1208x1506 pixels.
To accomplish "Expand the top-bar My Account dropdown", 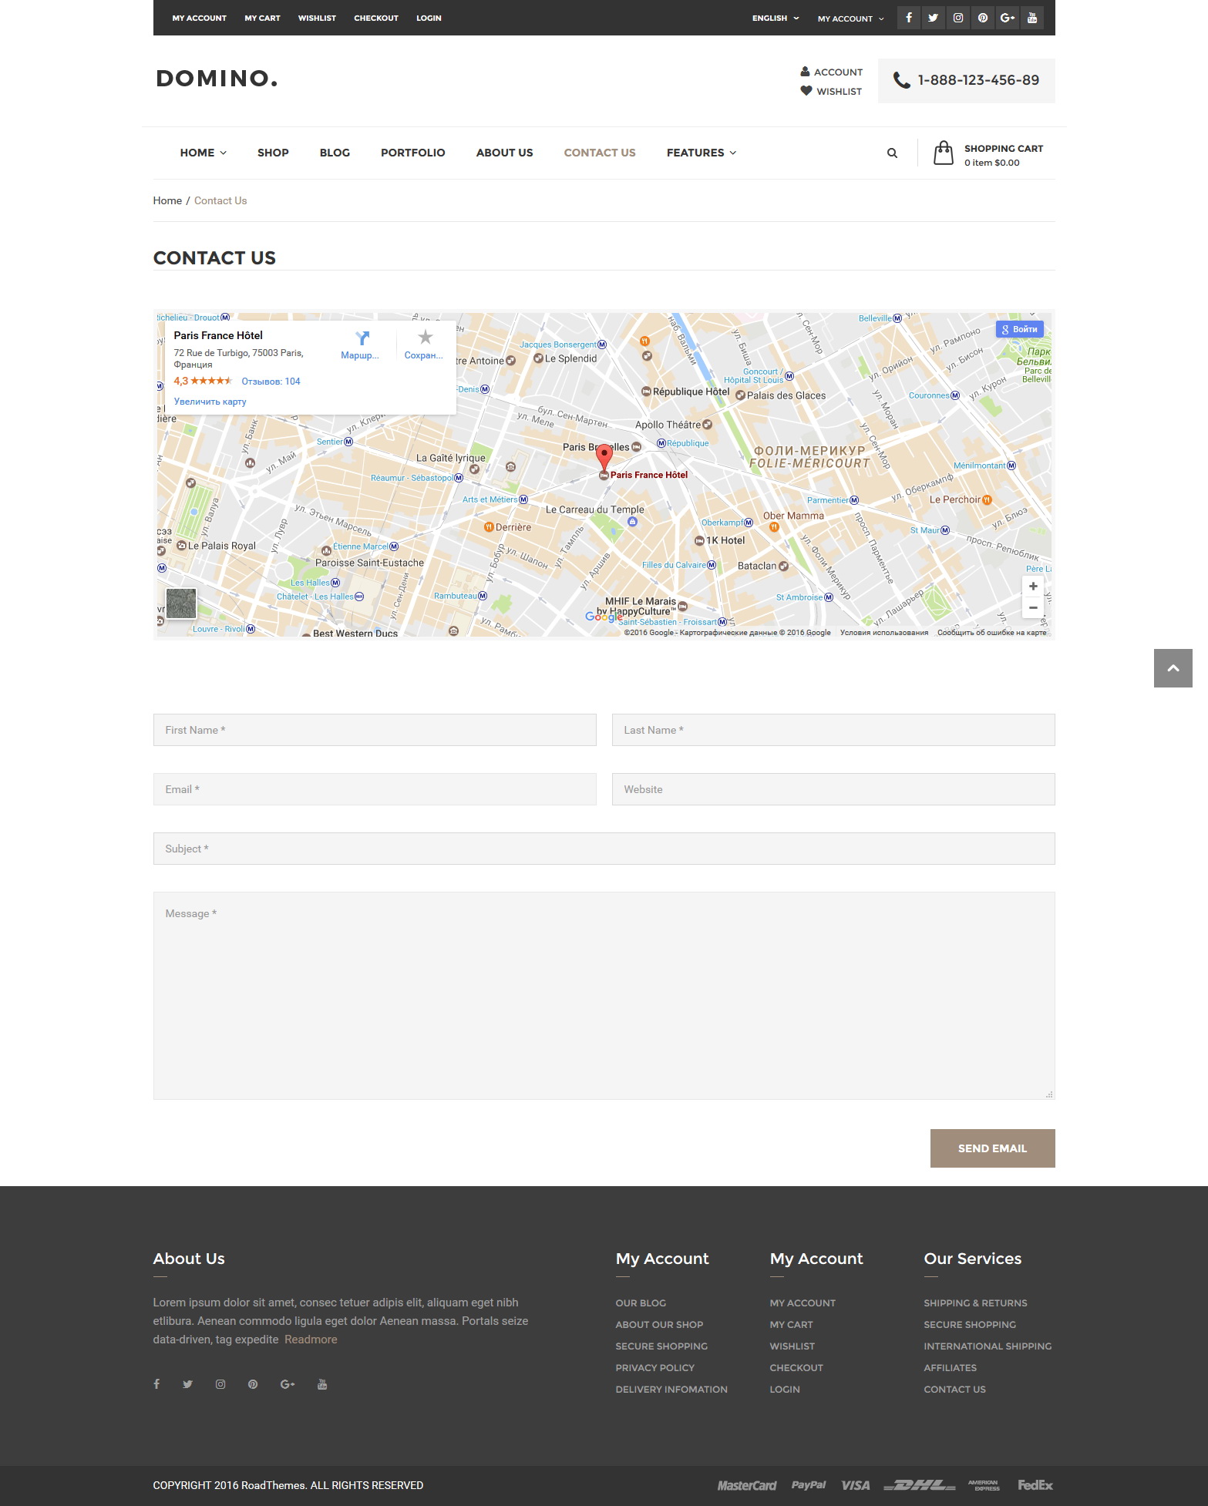I will pyautogui.click(x=851, y=18).
